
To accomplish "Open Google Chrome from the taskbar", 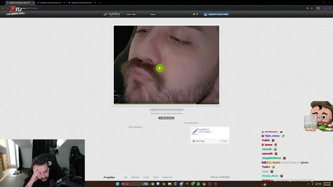I will 152,184.
